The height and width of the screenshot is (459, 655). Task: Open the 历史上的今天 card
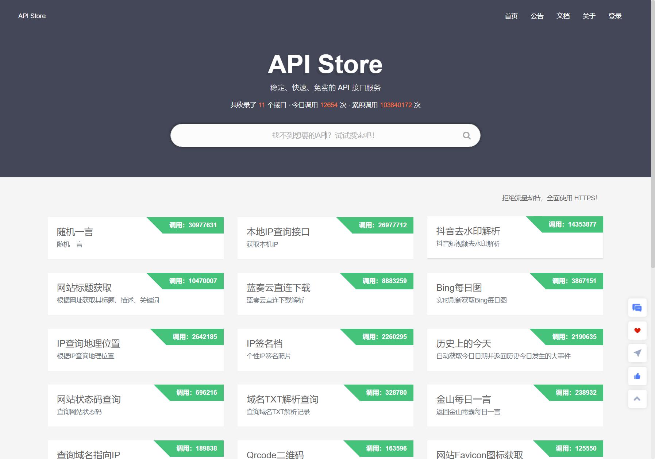515,350
